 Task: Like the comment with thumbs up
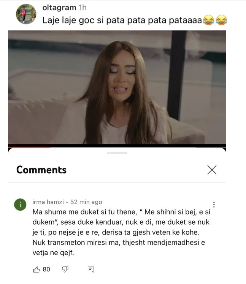click(37, 269)
